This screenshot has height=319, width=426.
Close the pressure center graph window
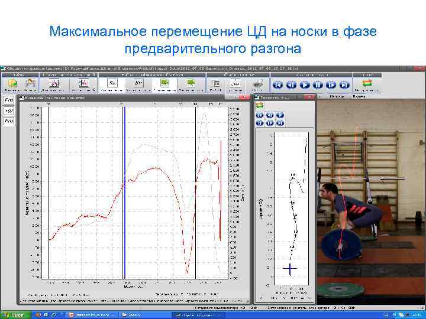[x=244, y=97]
